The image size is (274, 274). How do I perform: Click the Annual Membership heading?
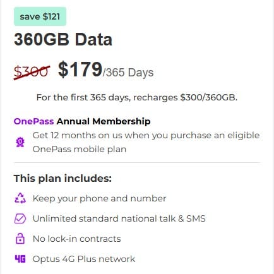(x=104, y=121)
